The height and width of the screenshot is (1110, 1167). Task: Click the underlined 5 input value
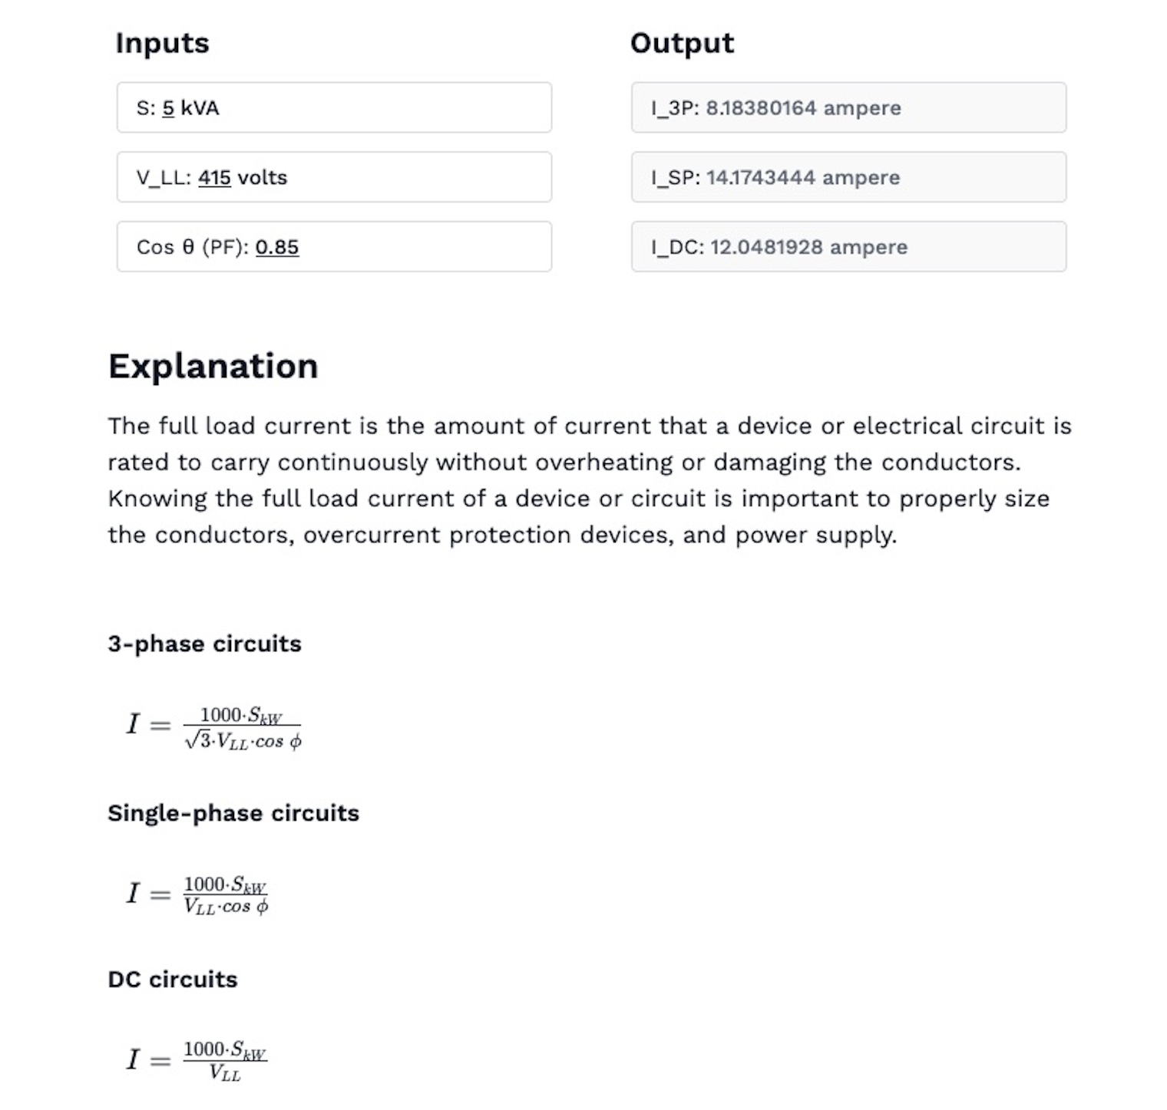[168, 107]
